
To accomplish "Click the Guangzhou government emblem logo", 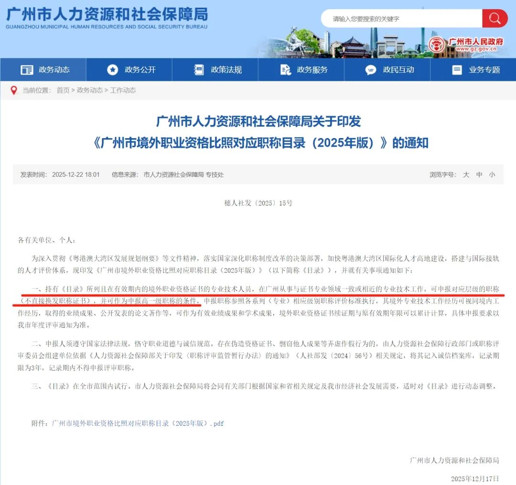I will [436, 44].
